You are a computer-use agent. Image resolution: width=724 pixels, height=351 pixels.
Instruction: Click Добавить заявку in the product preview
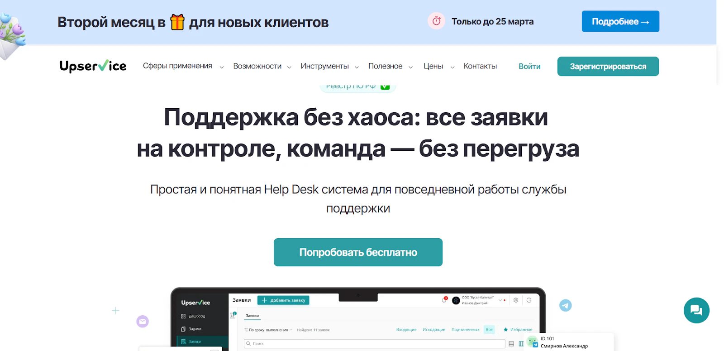283,300
